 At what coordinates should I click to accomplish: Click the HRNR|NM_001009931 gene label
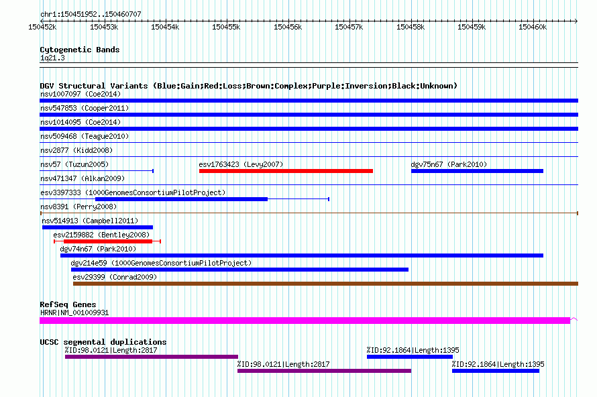[74, 313]
